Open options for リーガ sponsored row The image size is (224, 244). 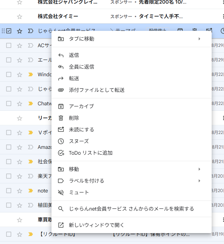tap(223, 118)
